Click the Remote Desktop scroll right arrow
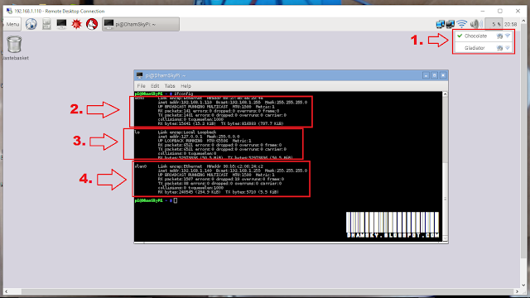 [x=517, y=291]
